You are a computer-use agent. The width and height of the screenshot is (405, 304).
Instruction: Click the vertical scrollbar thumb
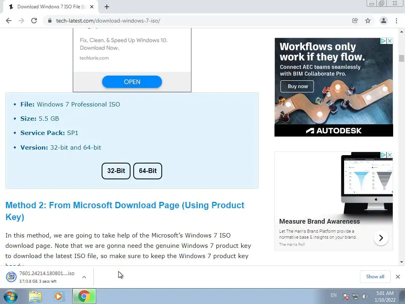click(x=401, y=58)
